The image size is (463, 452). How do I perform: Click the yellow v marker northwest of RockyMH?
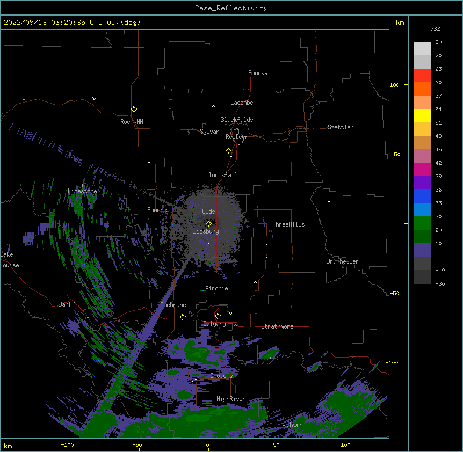[94, 99]
